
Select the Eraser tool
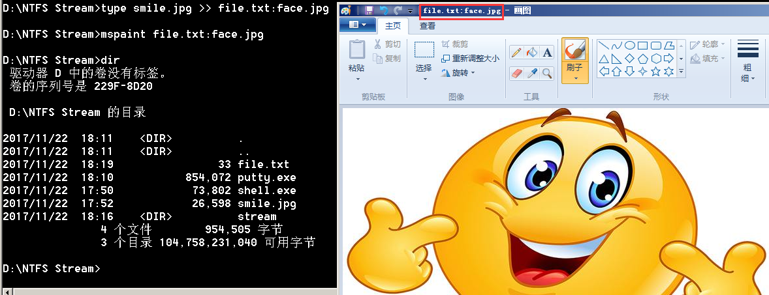[516, 74]
